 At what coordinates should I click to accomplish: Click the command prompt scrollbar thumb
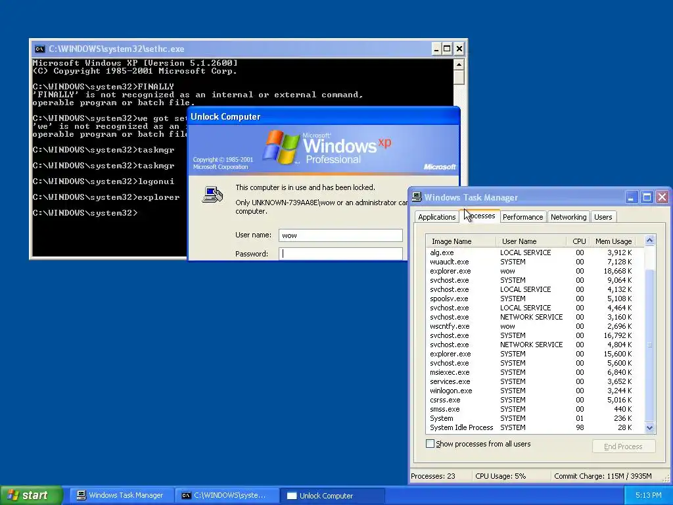click(458, 78)
